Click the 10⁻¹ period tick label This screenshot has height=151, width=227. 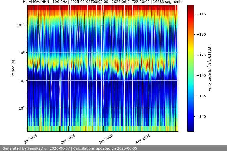21,25
